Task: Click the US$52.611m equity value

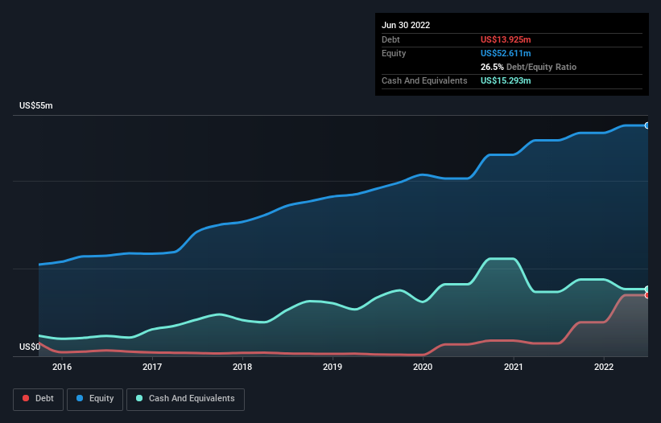Action: (506, 53)
